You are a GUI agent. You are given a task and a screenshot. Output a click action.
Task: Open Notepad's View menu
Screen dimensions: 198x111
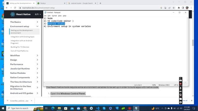[x=60, y=16]
